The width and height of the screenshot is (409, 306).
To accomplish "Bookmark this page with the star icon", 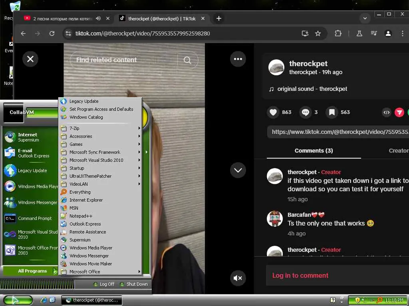I will pos(318,33).
